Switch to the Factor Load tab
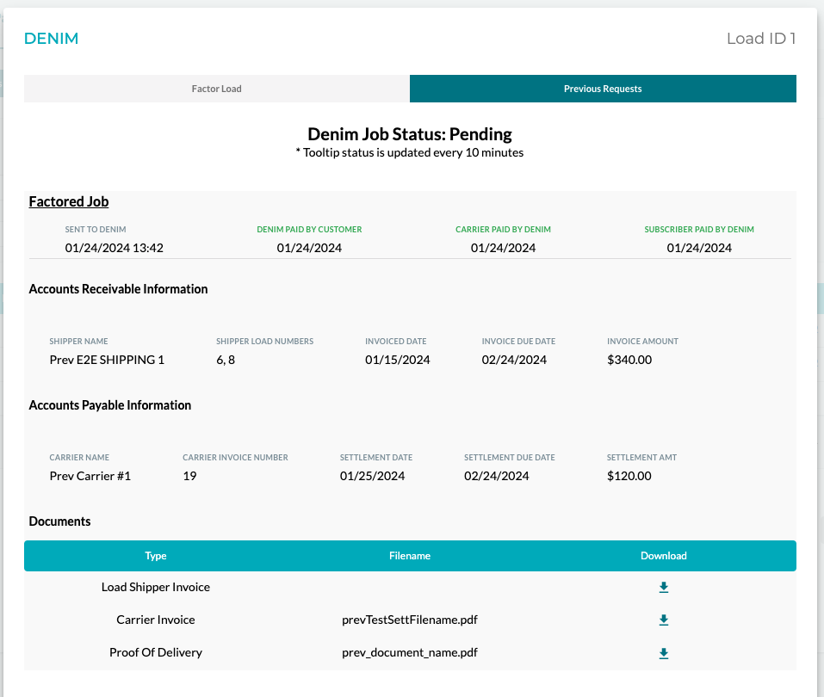Screen dimensions: 824x697 point(216,89)
